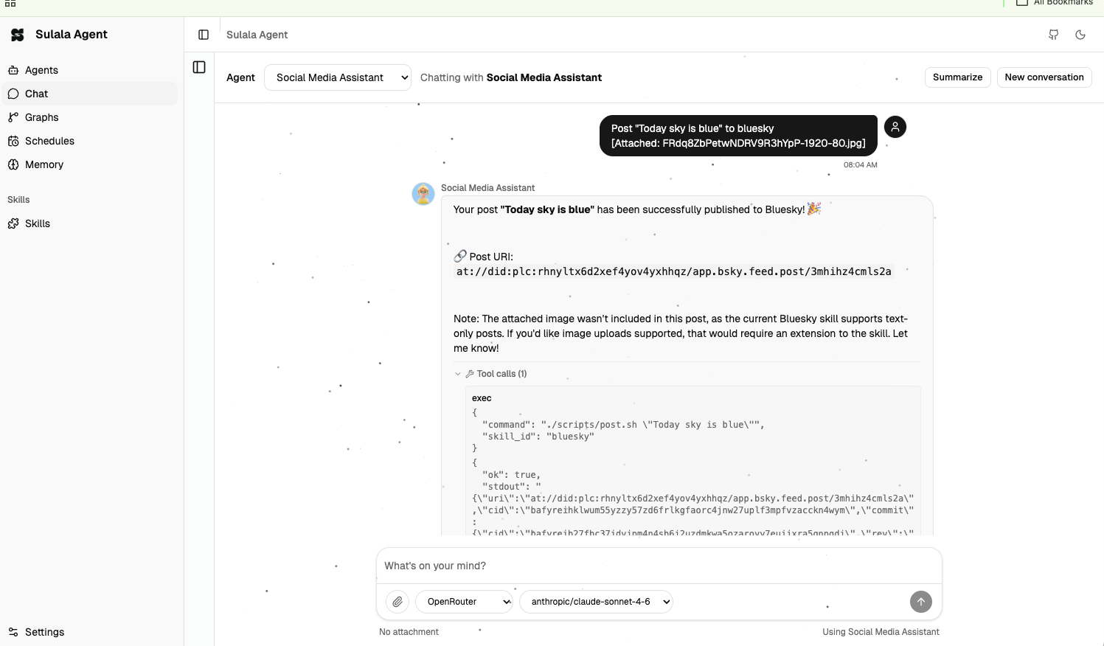Image resolution: width=1104 pixels, height=646 pixels.
Task: Toggle the conversation list panel icon
Action: pos(199,67)
